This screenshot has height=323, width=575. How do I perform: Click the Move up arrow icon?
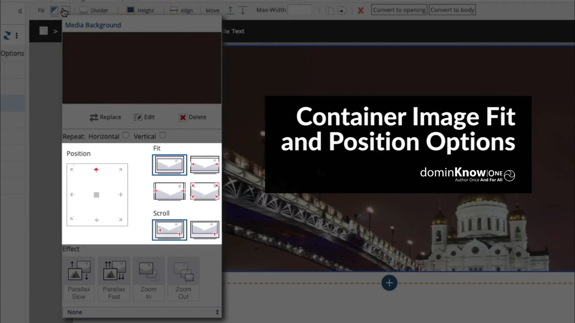pyautogui.click(x=230, y=10)
